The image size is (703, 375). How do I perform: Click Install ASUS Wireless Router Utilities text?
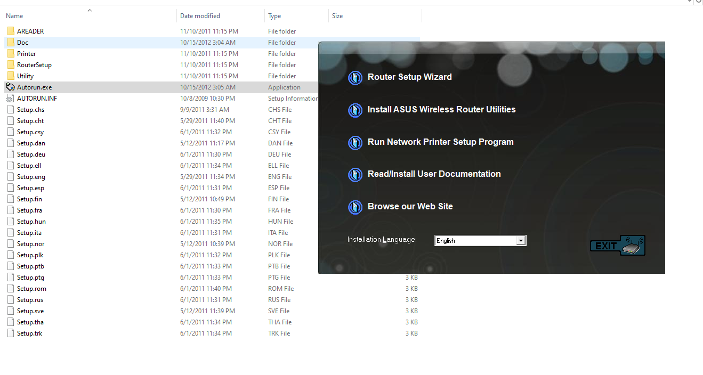441,110
